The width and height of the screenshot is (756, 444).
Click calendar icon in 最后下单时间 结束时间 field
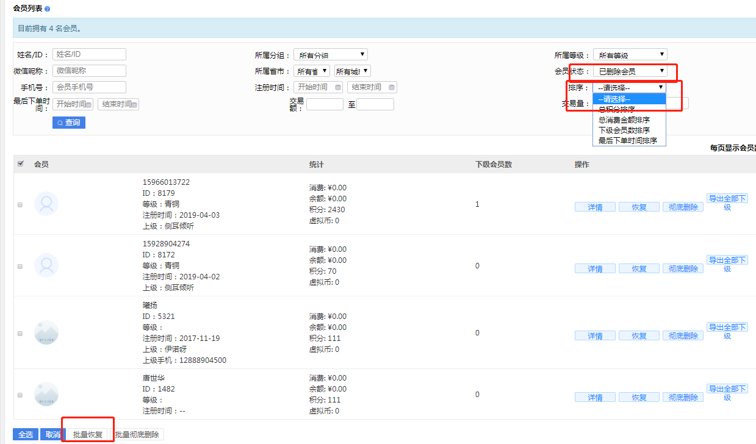[134, 105]
